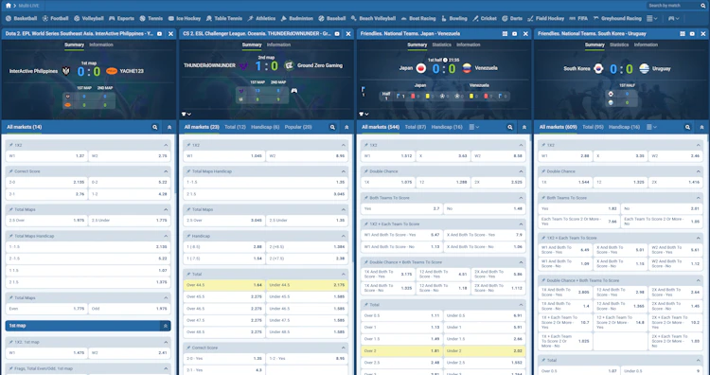
Task: Open the Baseball category
Action: pos(332,19)
